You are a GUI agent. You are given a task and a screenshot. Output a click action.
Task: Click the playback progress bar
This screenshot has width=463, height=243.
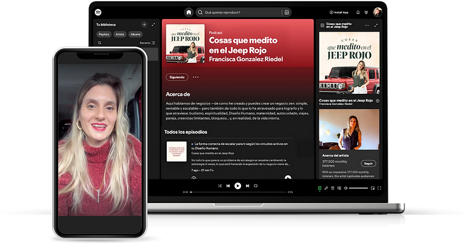click(x=239, y=192)
